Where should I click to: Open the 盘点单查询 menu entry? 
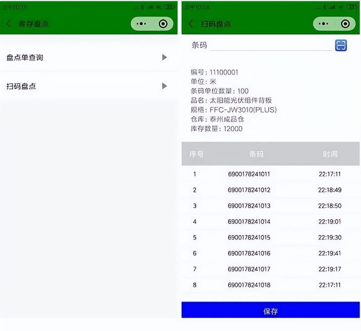point(25,58)
